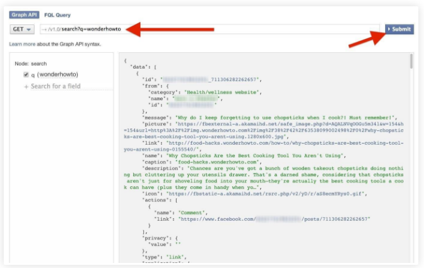Screen dimensions: 424x268
Task: Open the food-hacks.wonderhowto.com how-to link URL
Action: coord(263,146)
